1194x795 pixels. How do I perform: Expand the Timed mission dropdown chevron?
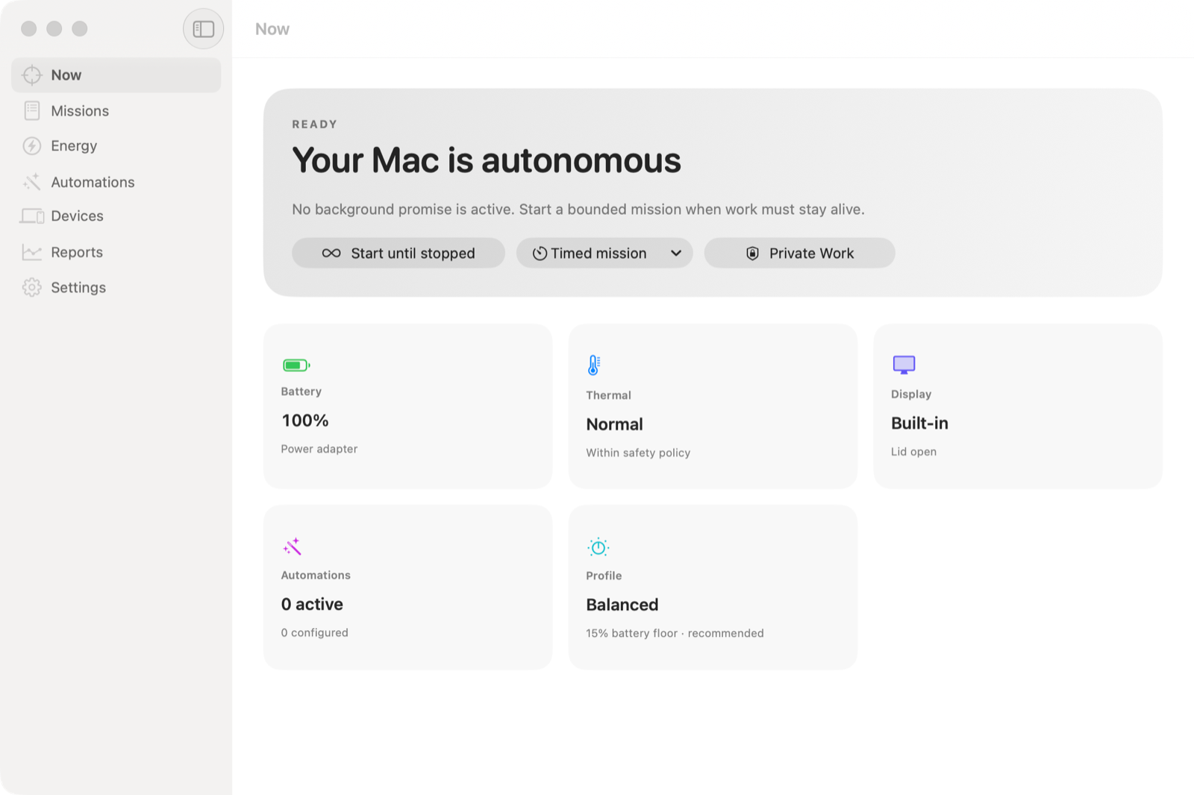click(x=676, y=254)
